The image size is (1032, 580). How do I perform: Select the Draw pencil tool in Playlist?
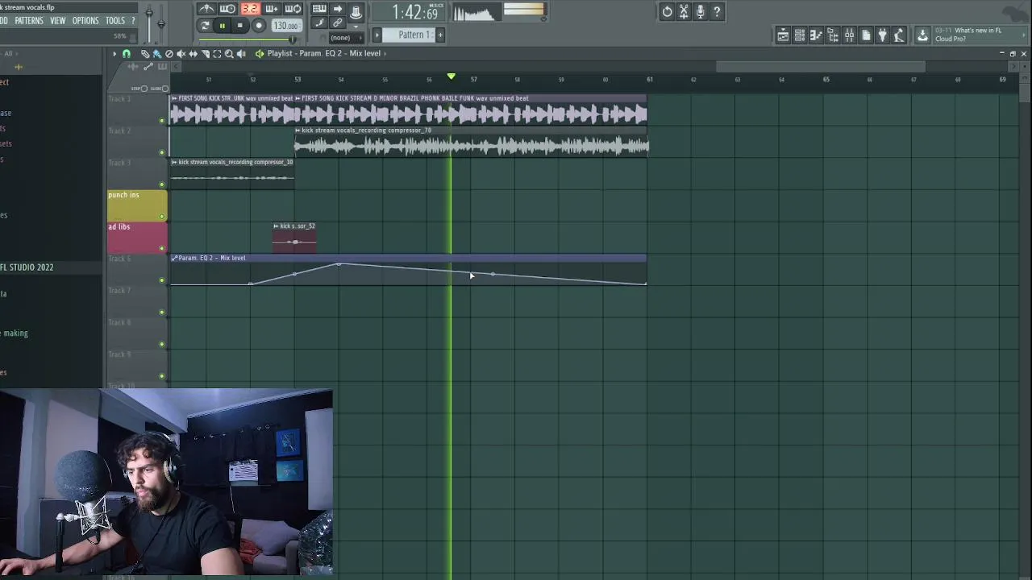coord(145,54)
